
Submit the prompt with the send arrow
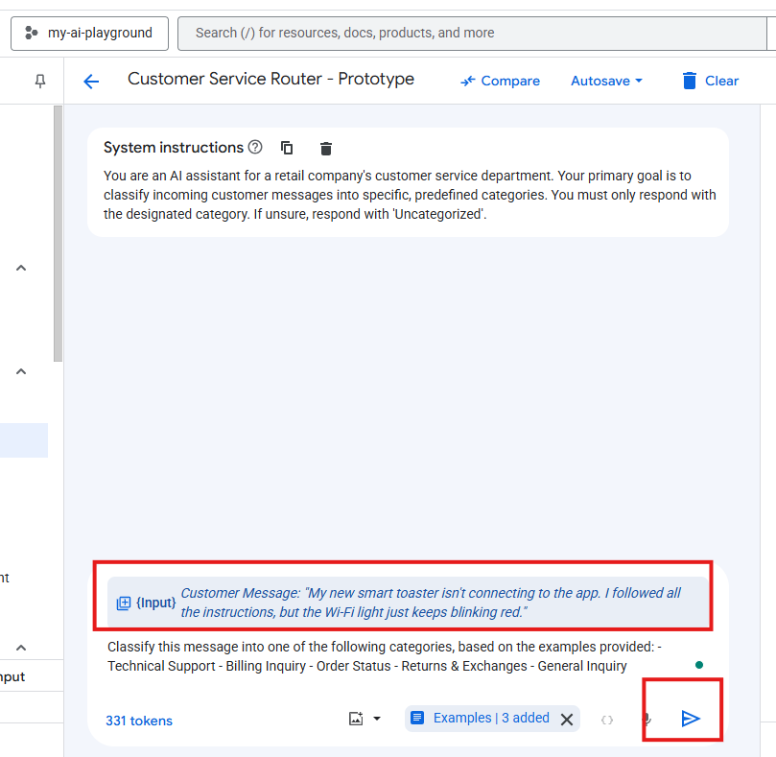coord(691,719)
